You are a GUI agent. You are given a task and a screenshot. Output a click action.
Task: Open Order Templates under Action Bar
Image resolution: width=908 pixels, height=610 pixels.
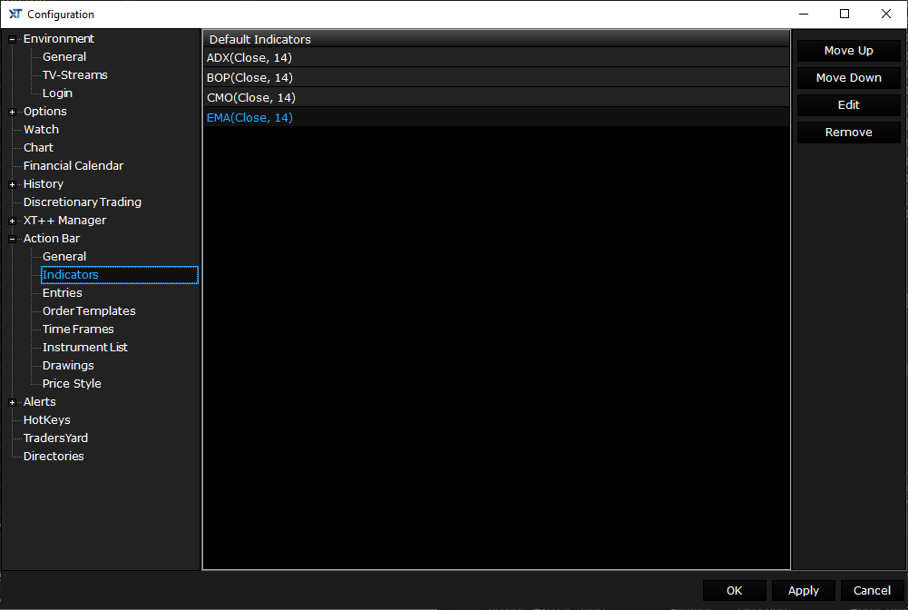(x=89, y=311)
